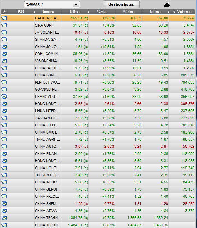This screenshot has width=197, height=228.
Task: Open chart icon for THESTREET row
Action: (4, 175)
